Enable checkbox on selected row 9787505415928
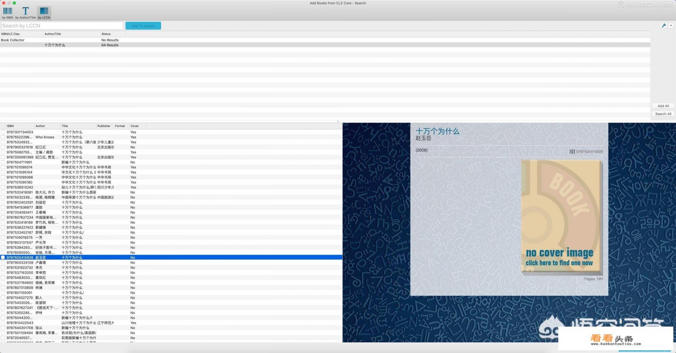676x353 pixels. [x=3, y=257]
